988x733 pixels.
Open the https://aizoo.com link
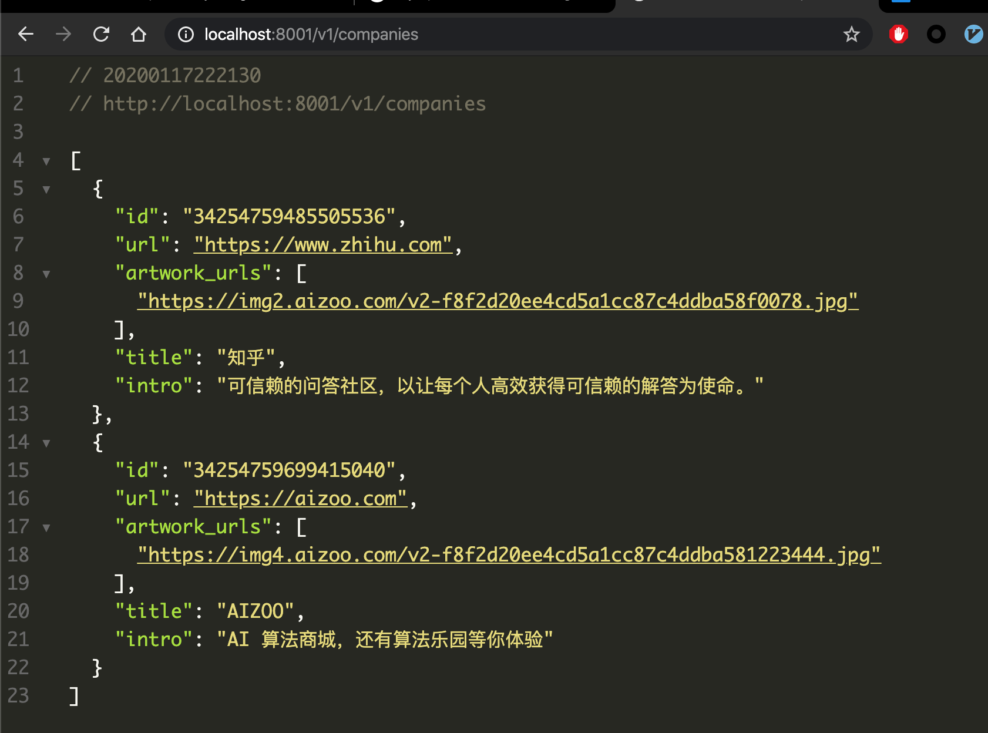299,498
